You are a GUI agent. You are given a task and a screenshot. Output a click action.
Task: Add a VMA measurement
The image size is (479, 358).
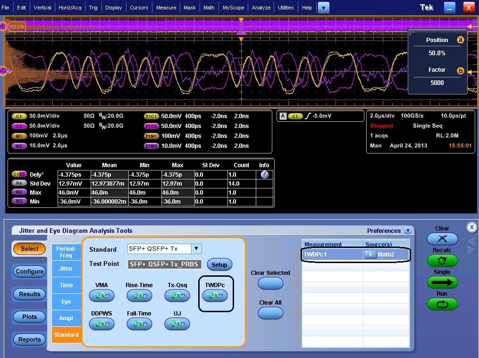tap(101, 295)
